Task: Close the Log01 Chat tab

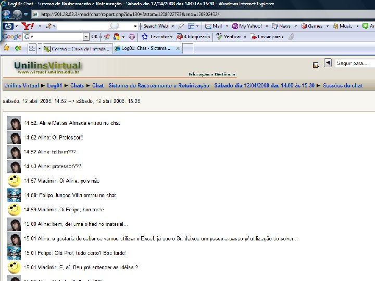Action: click(178, 48)
